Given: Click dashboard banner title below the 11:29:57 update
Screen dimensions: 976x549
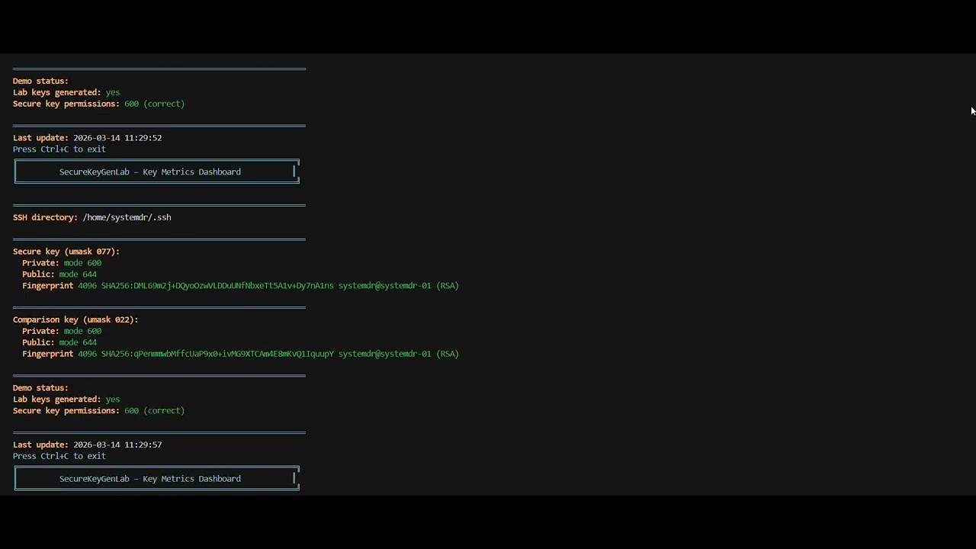Looking at the screenshot, I should tap(150, 479).
